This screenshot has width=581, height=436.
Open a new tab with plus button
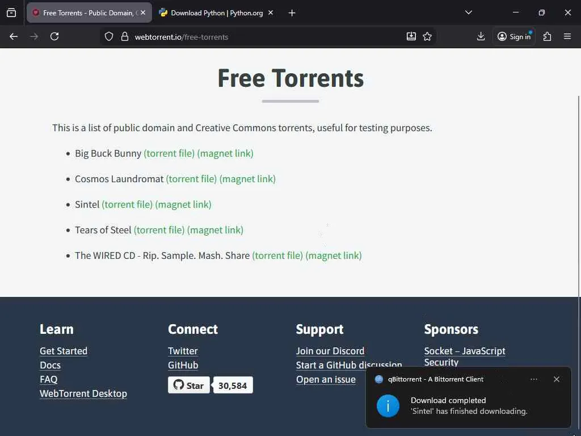[292, 13]
